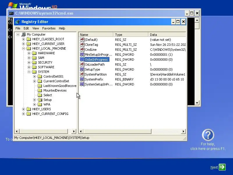233x175 pixels.
Task: Click cmd window scroll down arrow
Action: click(197, 103)
